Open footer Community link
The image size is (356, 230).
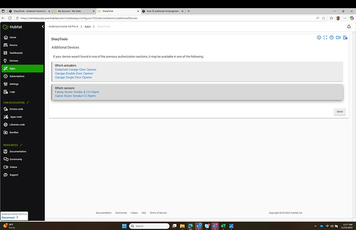pos(121,213)
